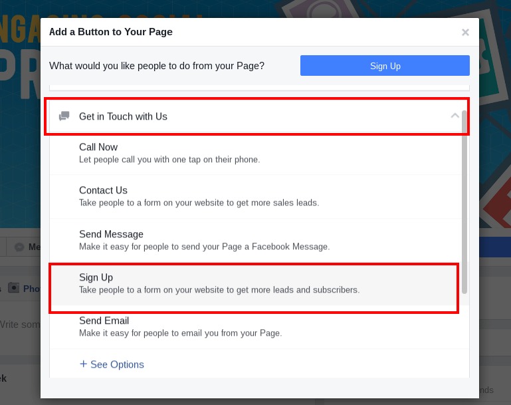Click the Get in Touch with Us header text

(123, 116)
